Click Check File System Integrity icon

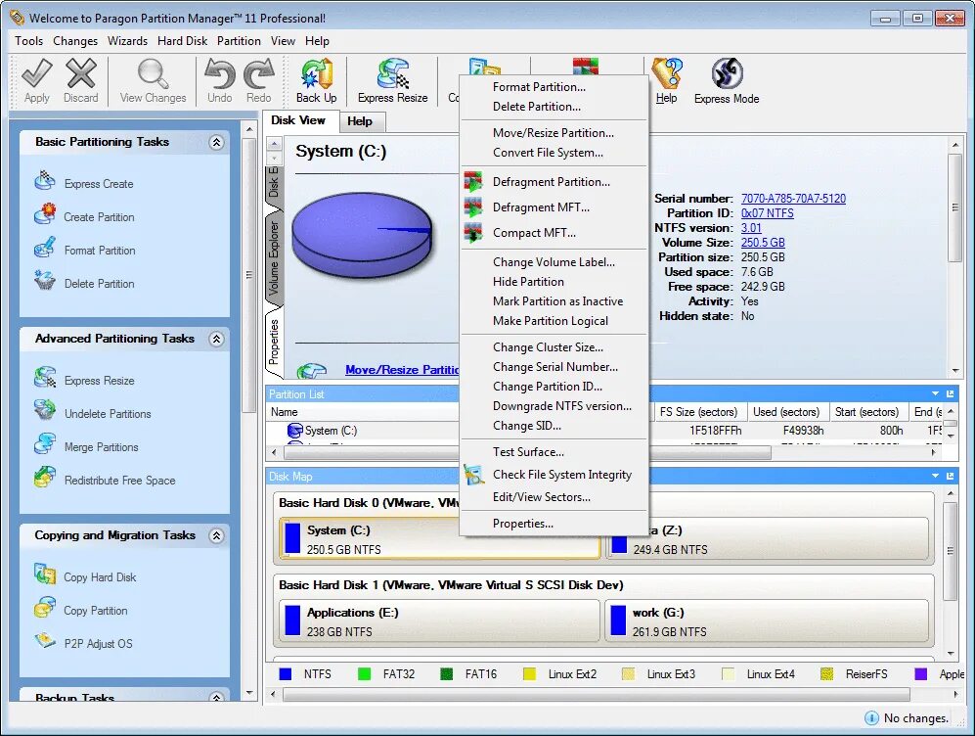pos(473,475)
